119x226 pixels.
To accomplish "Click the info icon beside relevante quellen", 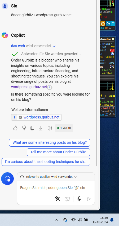I will [x=22, y=177].
